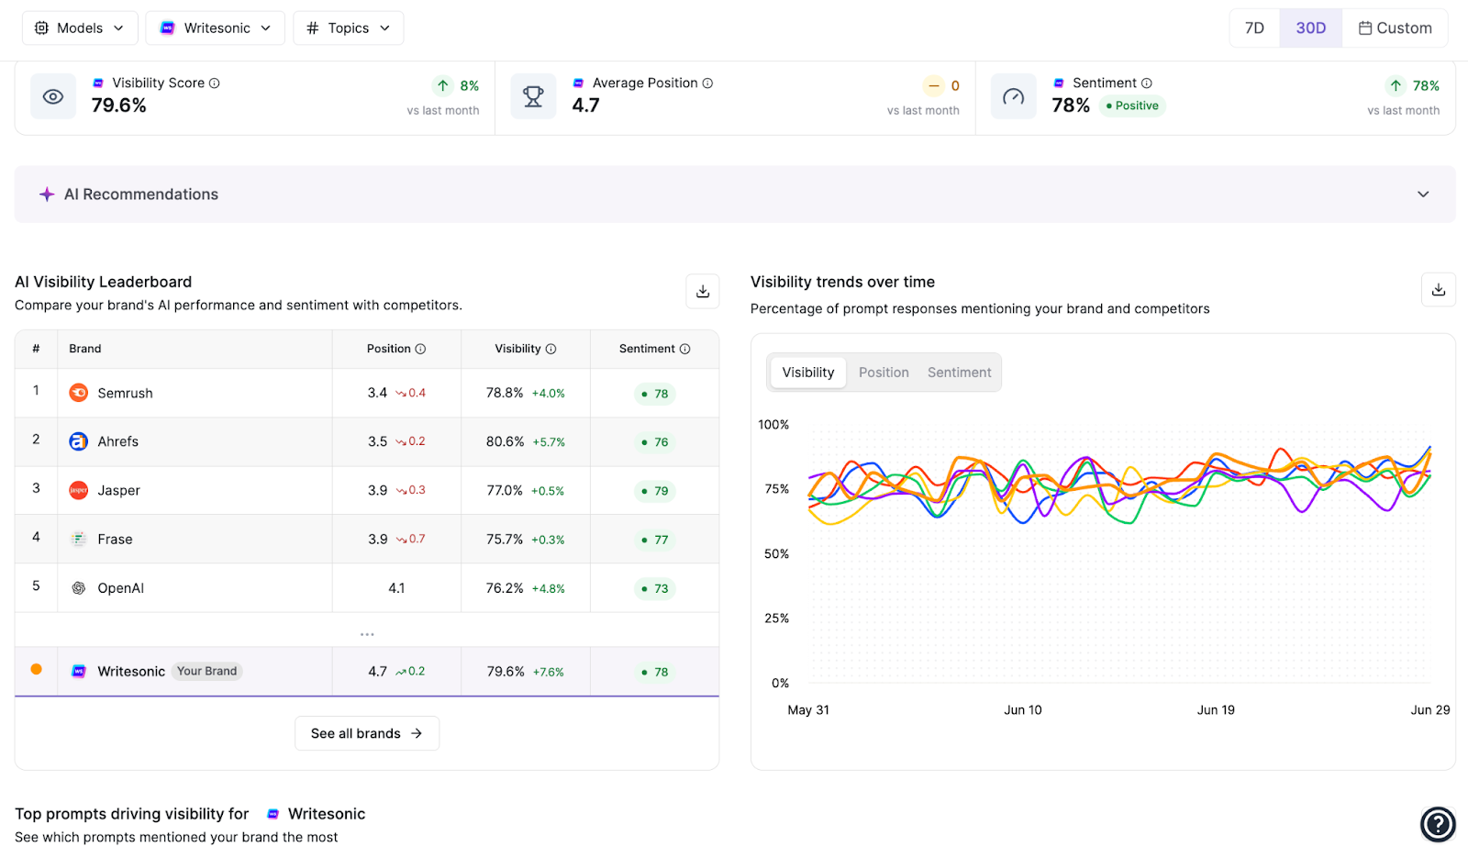Screen dimensions: 1468x858
Task: Click the Ahrefs brand name
Action: 118,441
